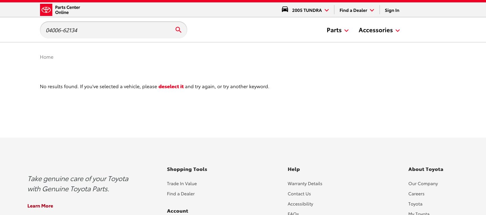The height and width of the screenshot is (215, 486).
Task: Open Our Company link
Action: tap(423, 183)
